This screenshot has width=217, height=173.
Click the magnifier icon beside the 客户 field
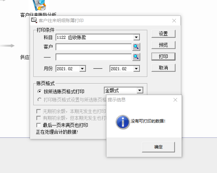(136, 47)
